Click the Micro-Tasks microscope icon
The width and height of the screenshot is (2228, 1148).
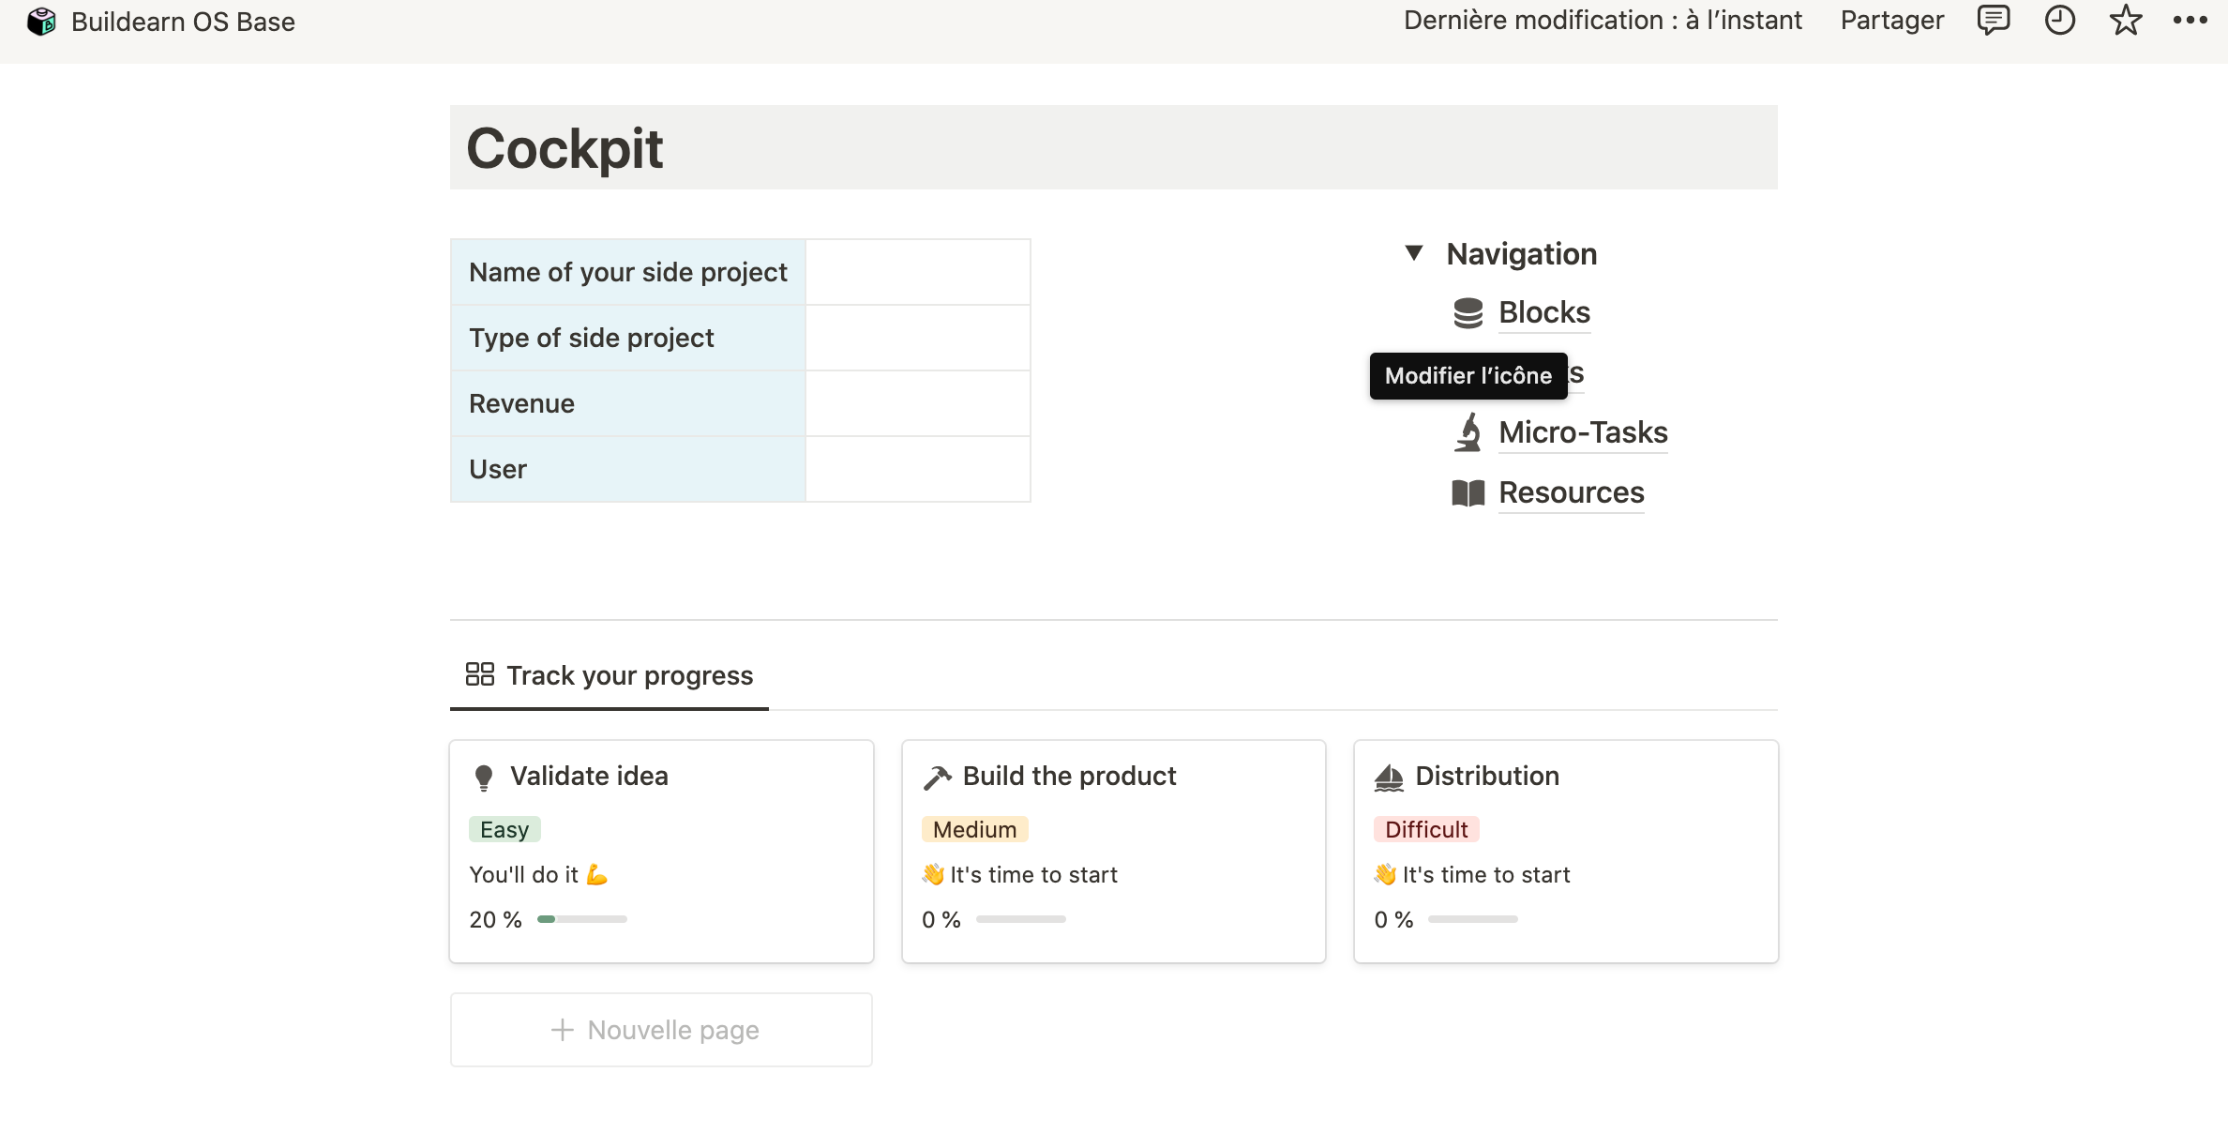tap(1468, 433)
